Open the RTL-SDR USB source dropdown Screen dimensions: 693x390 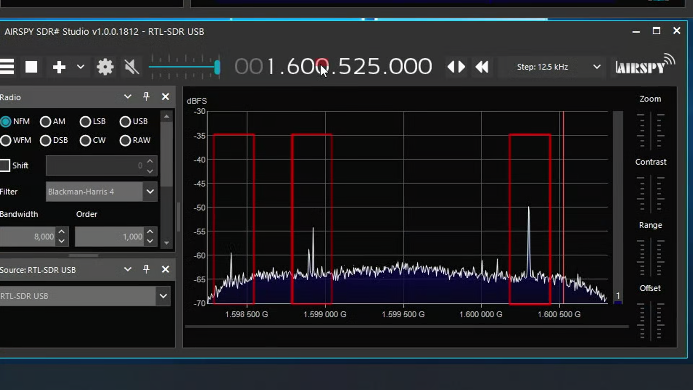point(163,296)
